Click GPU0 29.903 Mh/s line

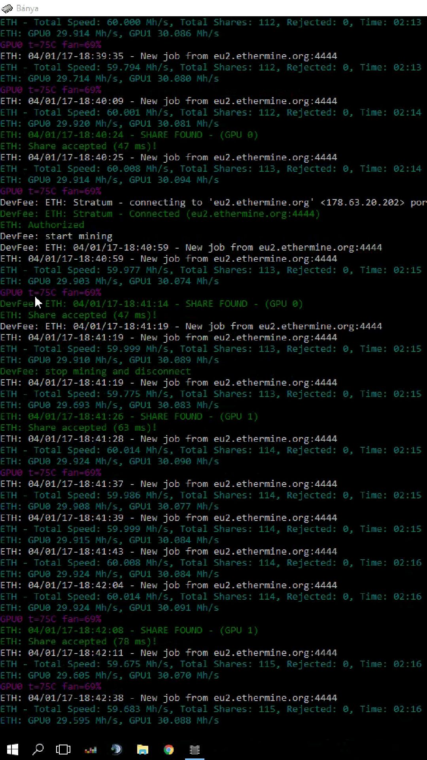[x=110, y=281]
